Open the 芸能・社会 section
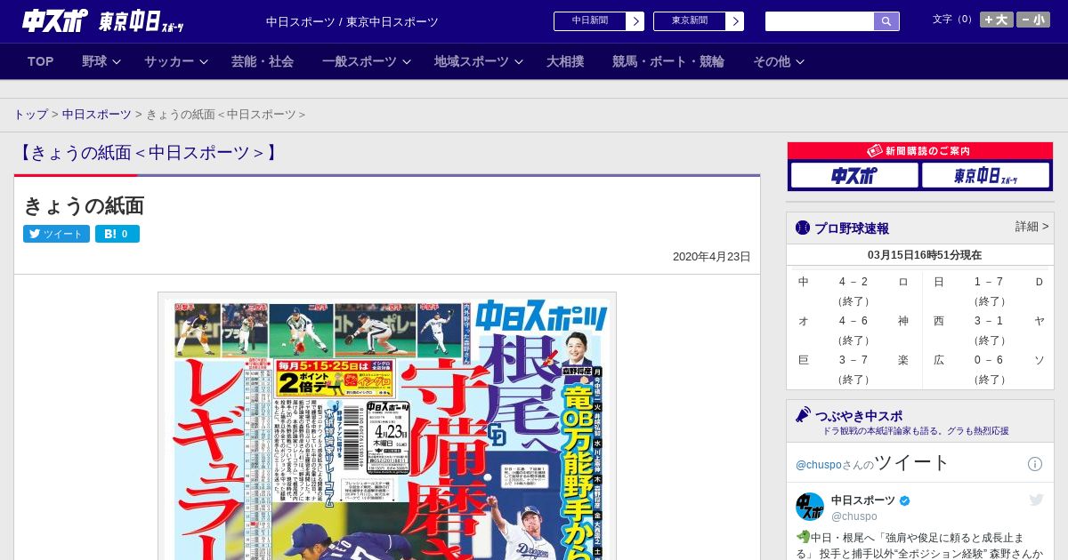Screen dimensions: 1068x560 [263, 61]
